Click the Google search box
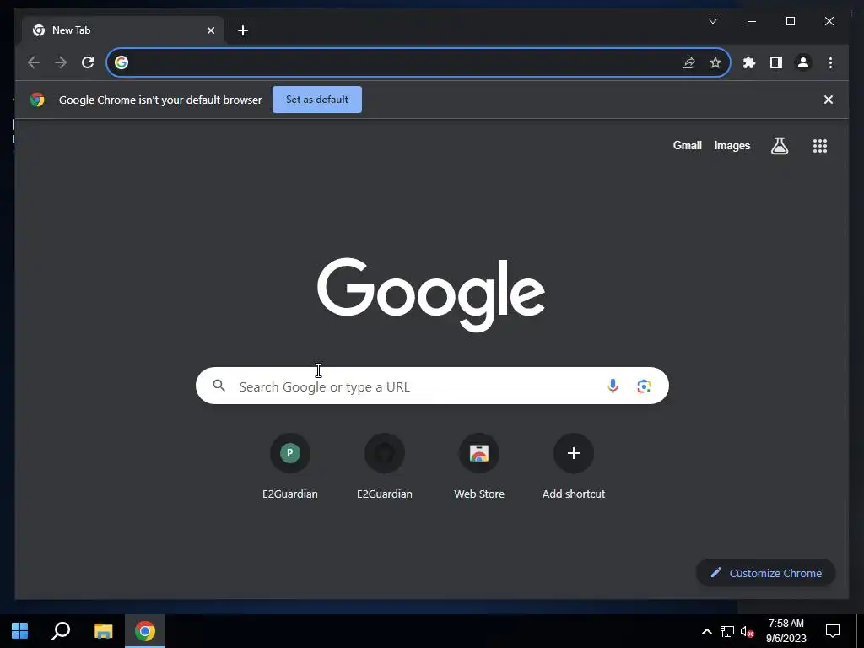The height and width of the screenshot is (648, 864). pos(432,386)
